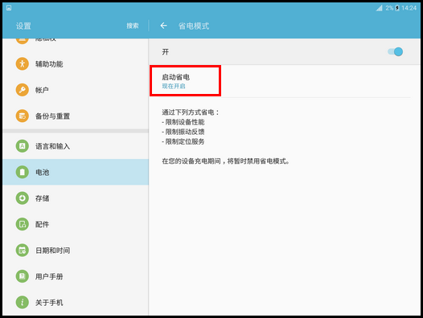Image resolution: width=423 pixels, height=318 pixels.
Task: Tap the charging notice sentence 在您的设备充电期间
Action: [x=225, y=161]
